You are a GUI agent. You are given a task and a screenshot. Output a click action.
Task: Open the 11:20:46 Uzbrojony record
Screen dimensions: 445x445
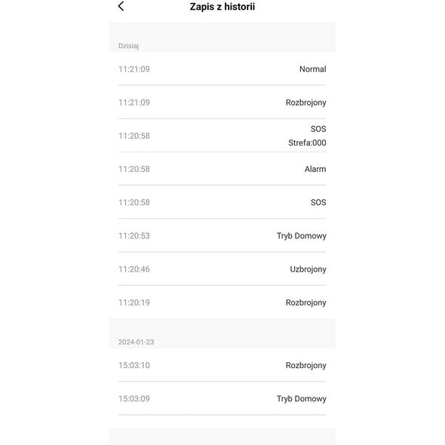point(222,269)
